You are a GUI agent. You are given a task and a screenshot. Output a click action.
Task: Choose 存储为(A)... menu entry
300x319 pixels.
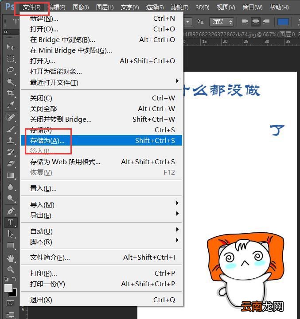pos(101,140)
